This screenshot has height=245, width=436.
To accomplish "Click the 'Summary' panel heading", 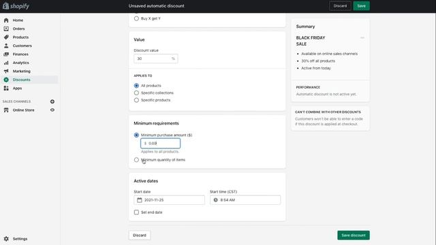I will coord(305,27).
